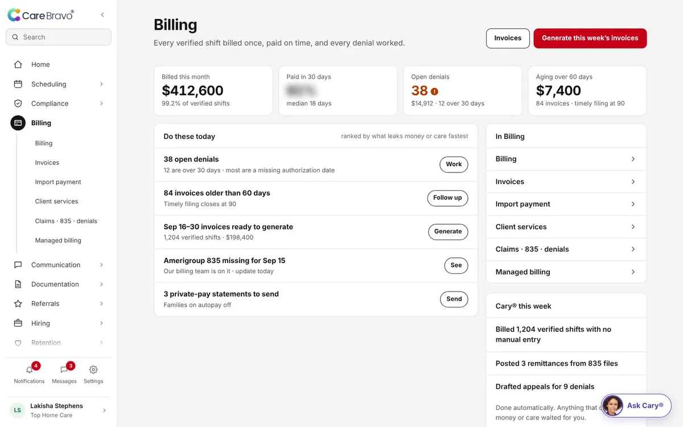Screen dimensions: 683x427
Task: Click the Billing page heading
Action: [175, 24]
